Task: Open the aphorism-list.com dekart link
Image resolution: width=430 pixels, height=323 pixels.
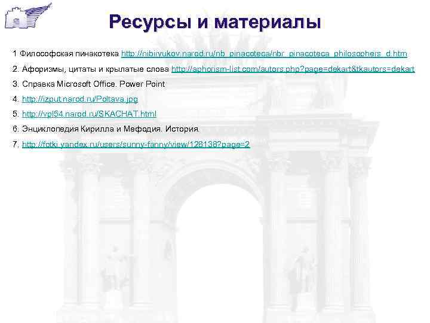Action: coord(293,69)
